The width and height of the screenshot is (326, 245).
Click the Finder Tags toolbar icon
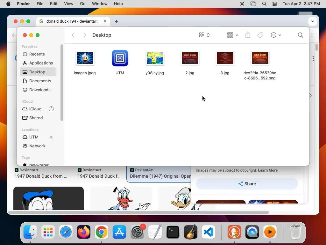[260, 35]
